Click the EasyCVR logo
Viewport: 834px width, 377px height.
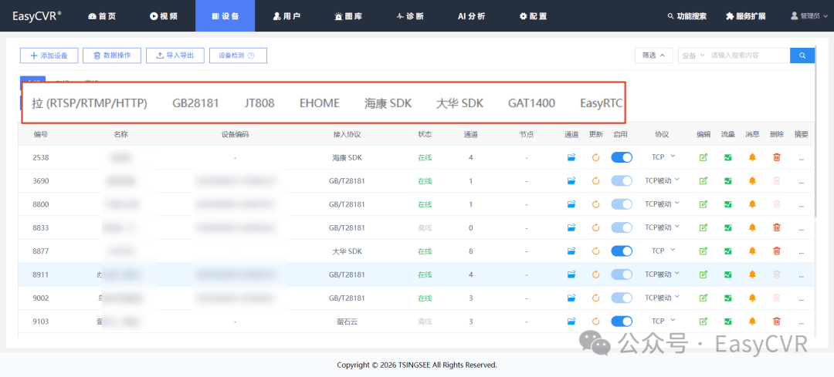(x=37, y=15)
